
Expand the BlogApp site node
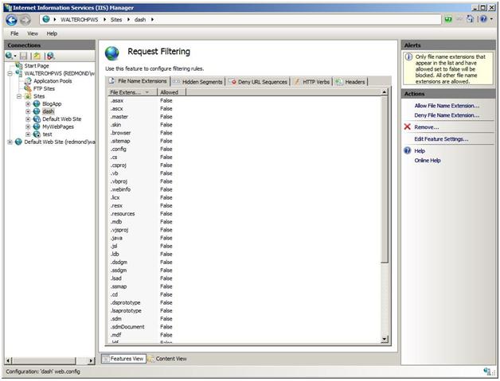click(28, 104)
